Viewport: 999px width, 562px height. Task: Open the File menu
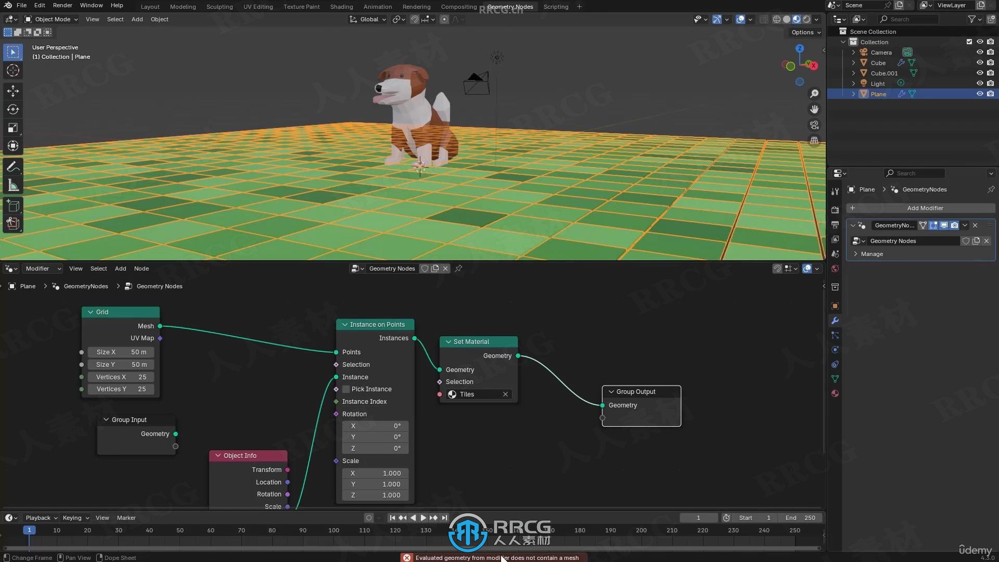[21, 5]
